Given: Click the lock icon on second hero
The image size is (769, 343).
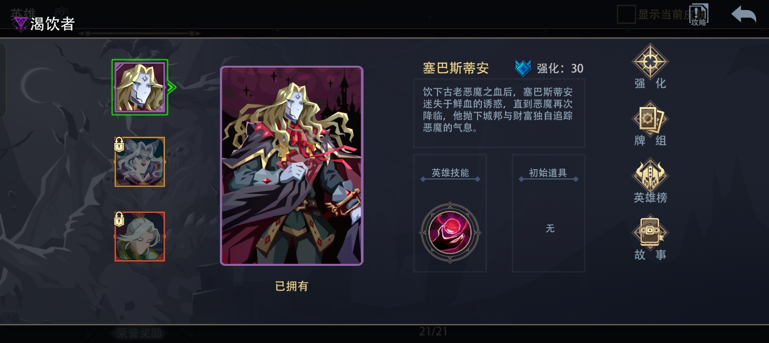Looking at the screenshot, I should [x=119, y=144].
